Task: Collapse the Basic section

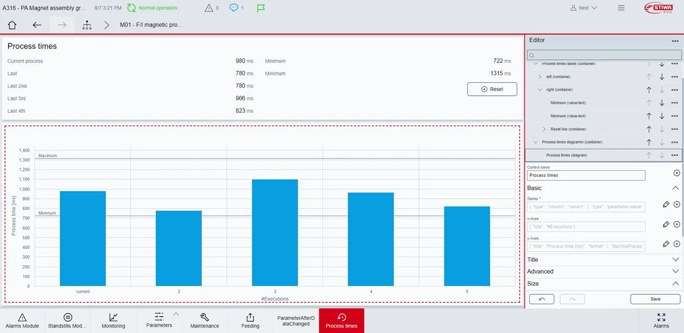Action: [674, 188]
